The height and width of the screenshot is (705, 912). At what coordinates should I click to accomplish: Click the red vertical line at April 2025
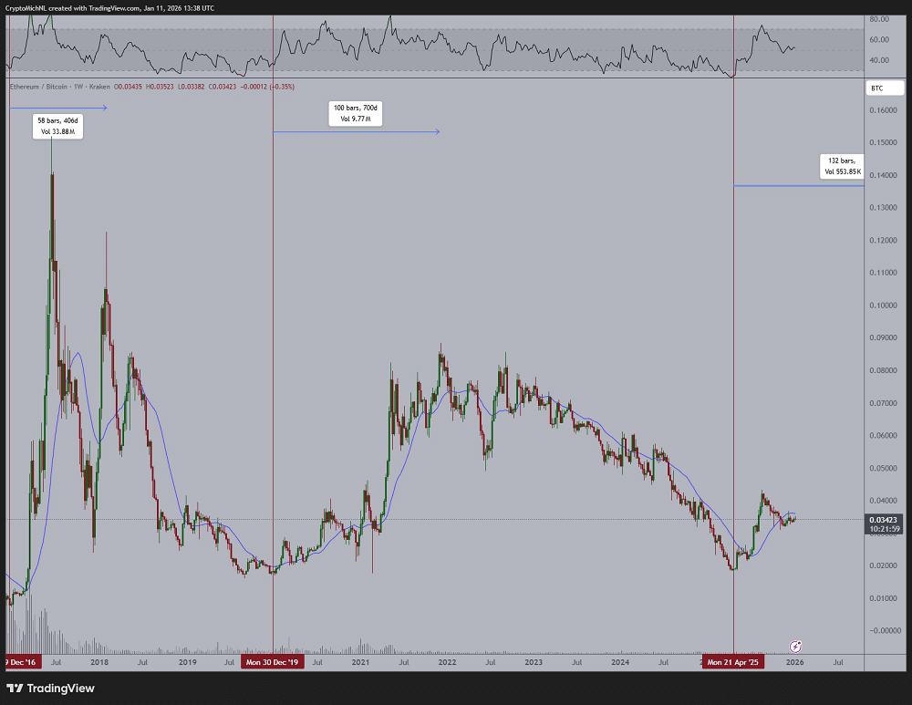tap(734, 365)
